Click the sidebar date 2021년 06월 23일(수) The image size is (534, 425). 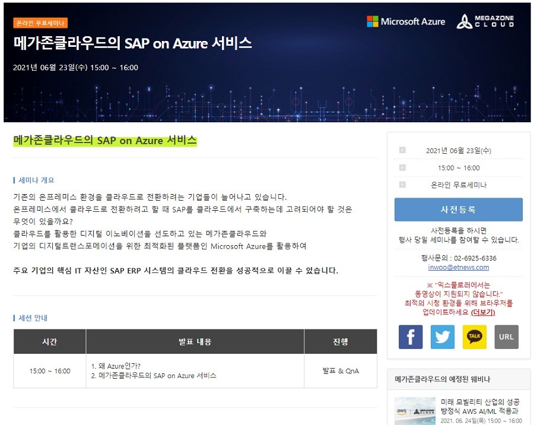click(x=459, y=150)
